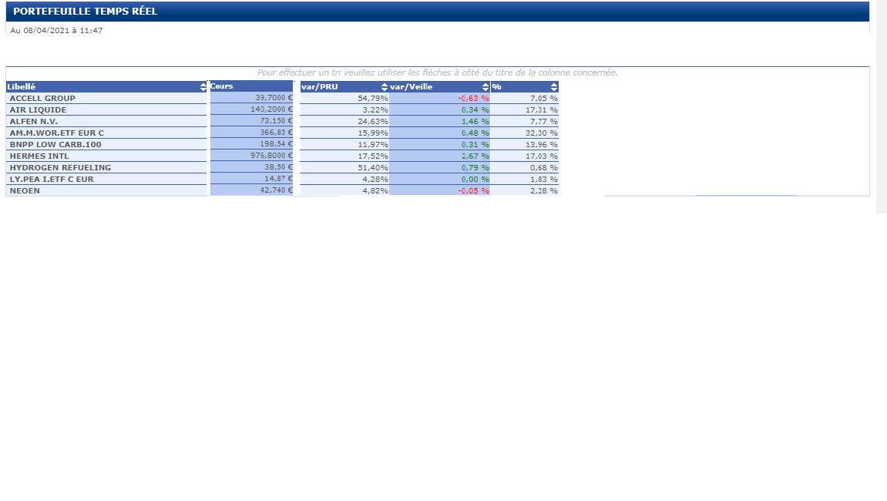
Task: Select LY.PEA I.ETF C EUR label
Action: click(52, 179)
